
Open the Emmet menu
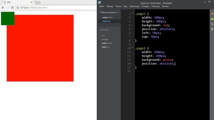165,6
